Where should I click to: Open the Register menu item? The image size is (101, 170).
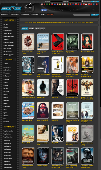pyautogui.click(x=50, y=15)
